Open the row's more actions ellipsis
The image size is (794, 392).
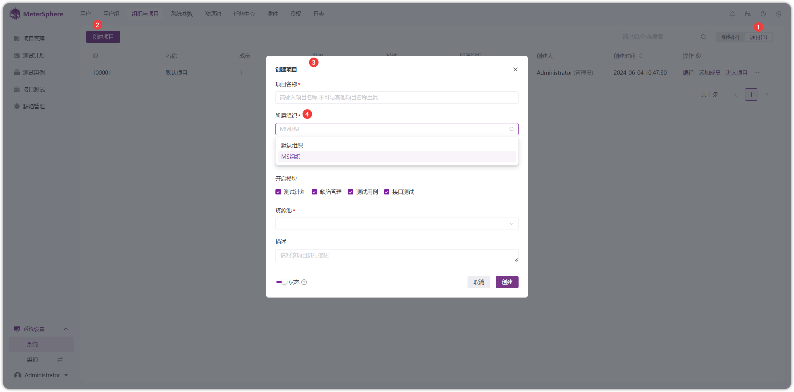(x=757, y=73)
